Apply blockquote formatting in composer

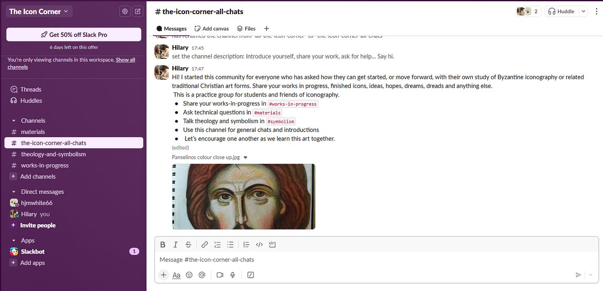pyautogui.click(x=246, y=245)
